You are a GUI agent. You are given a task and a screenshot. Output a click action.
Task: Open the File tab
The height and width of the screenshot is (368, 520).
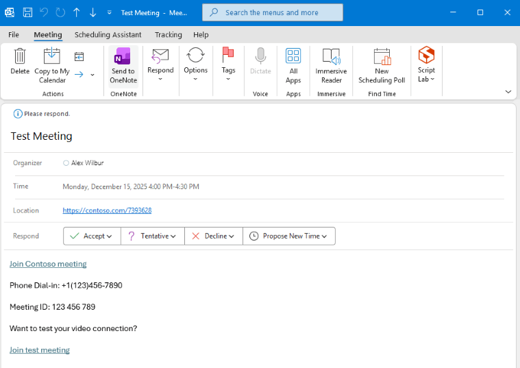(x=14, y=35)
